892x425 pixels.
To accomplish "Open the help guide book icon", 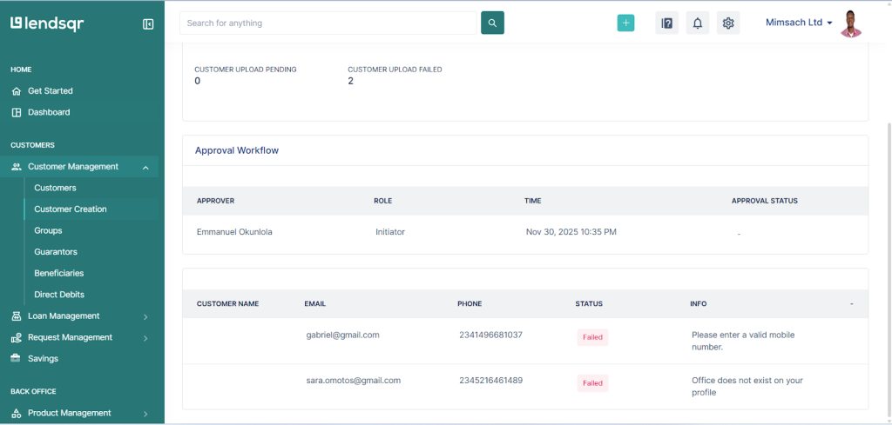I will 667,23.
